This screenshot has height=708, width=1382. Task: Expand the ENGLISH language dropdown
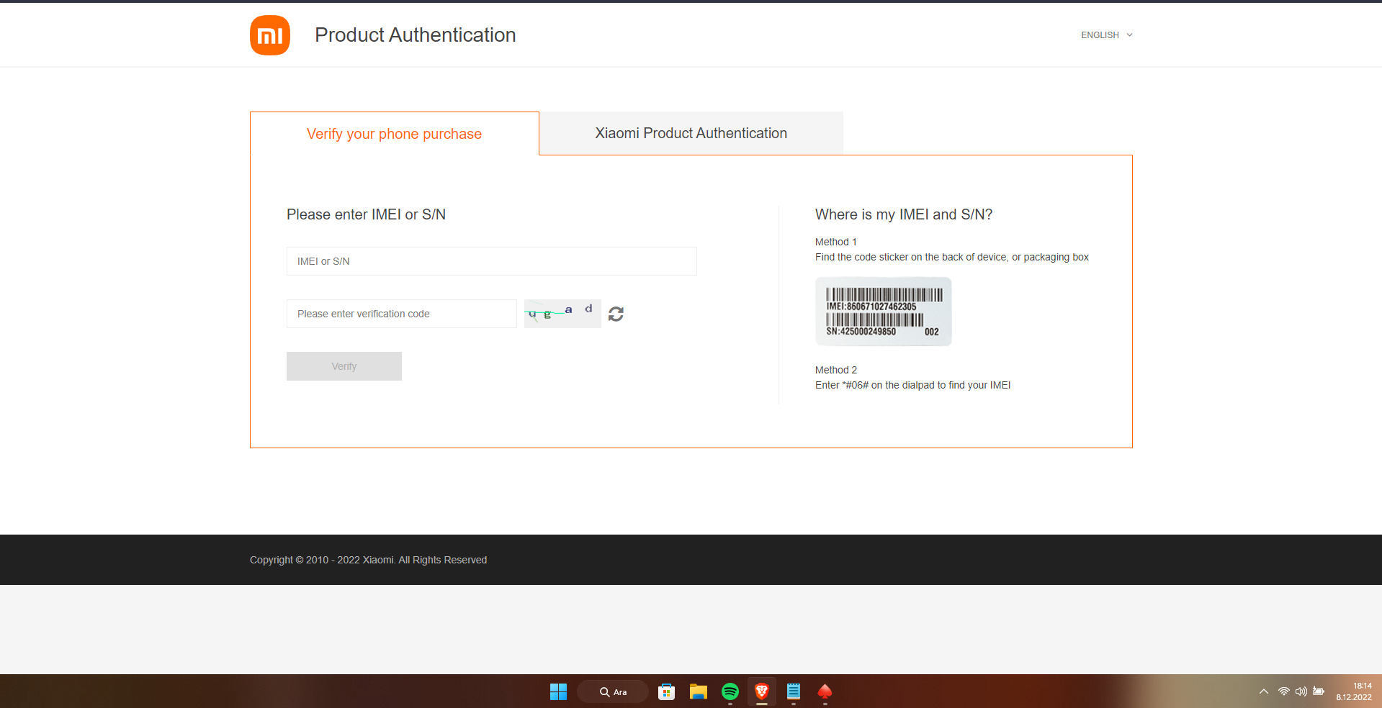(1107, 35)
